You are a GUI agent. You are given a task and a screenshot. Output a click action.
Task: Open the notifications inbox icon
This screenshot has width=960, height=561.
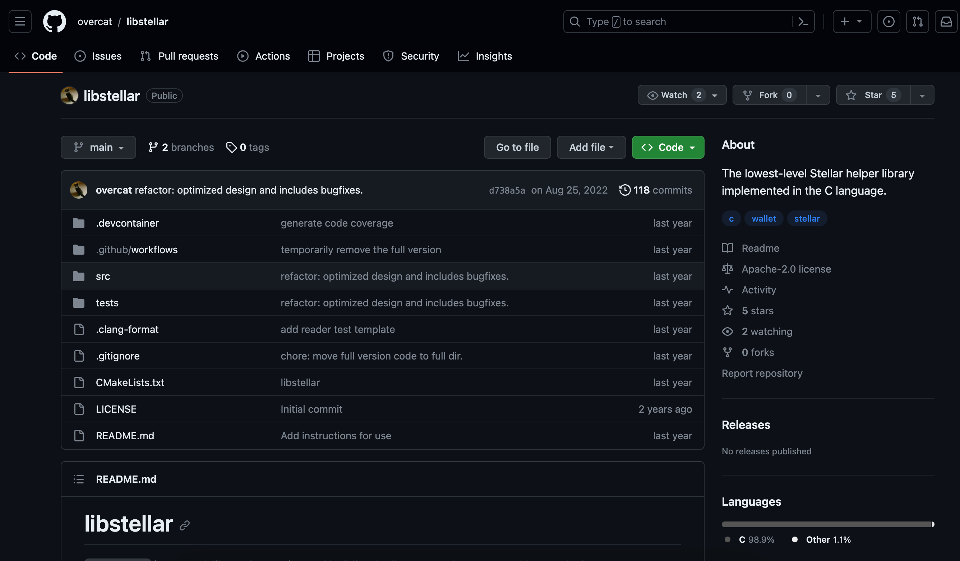946,22
